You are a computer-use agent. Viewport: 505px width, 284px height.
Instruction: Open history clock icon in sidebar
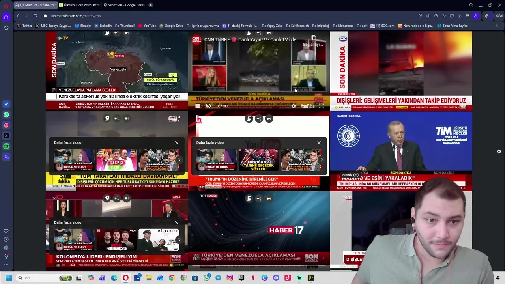point(6,239)
